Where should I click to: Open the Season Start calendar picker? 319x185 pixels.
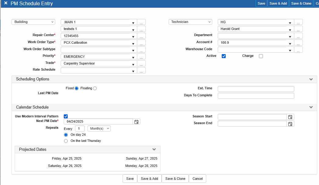click(290, 117)
